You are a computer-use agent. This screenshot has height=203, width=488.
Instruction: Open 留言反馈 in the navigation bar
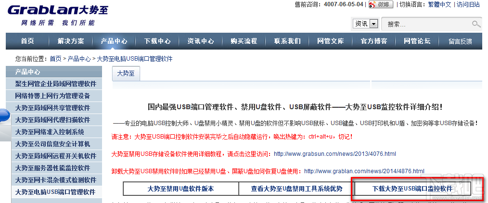click(460, 41)
